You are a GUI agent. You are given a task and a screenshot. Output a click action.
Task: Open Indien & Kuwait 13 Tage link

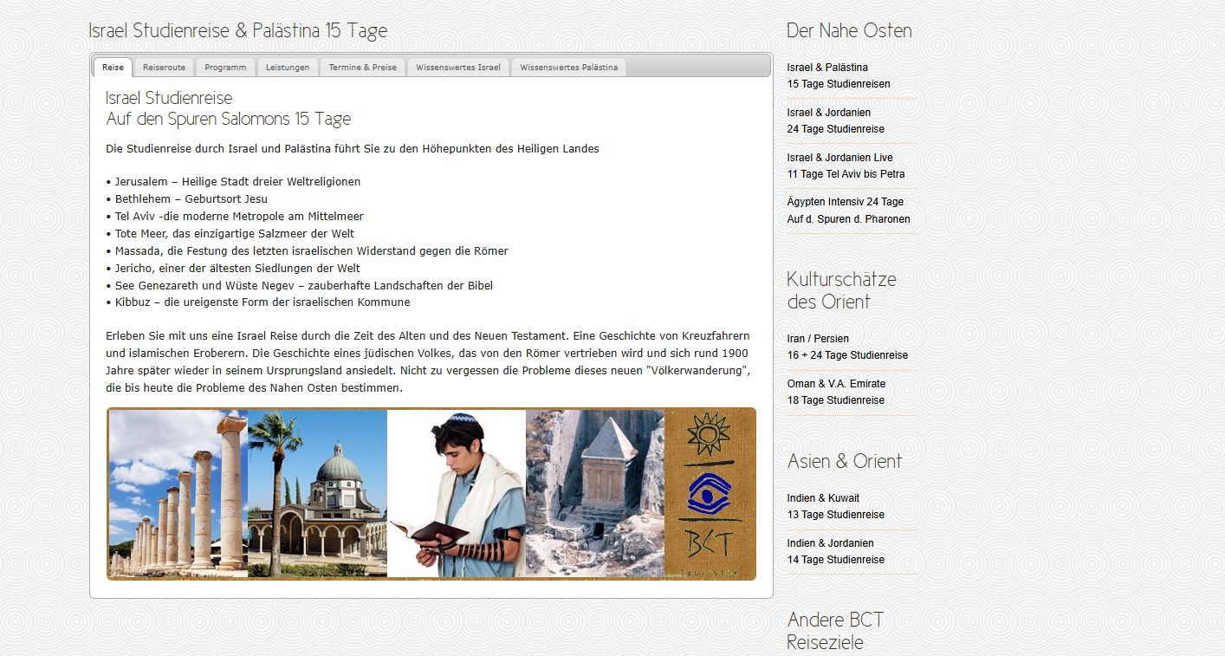click(x=835, y=506)
